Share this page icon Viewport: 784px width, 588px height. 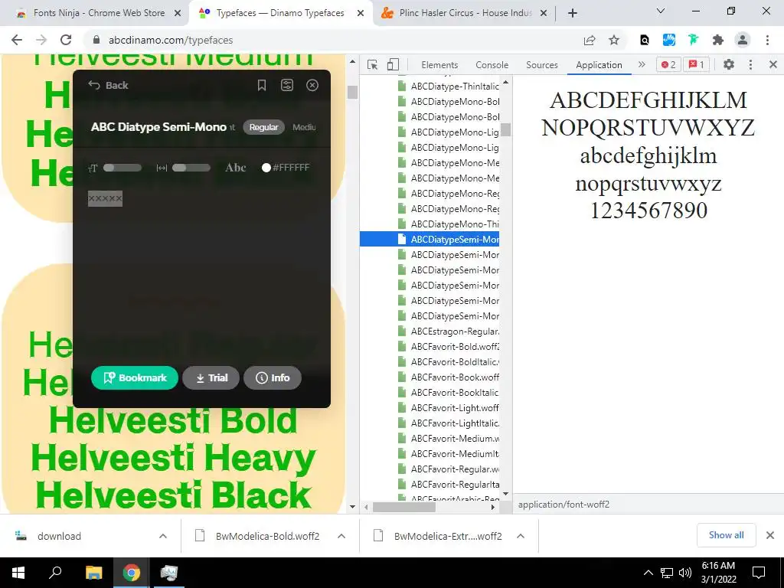(x=590, y=40)
